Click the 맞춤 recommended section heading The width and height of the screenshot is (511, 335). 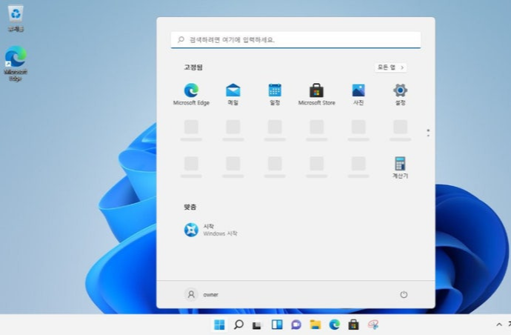(190, 207)
